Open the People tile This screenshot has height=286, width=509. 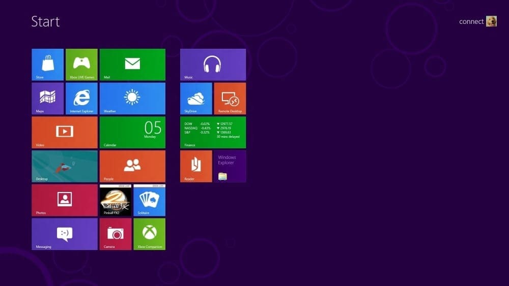point(132,166)
